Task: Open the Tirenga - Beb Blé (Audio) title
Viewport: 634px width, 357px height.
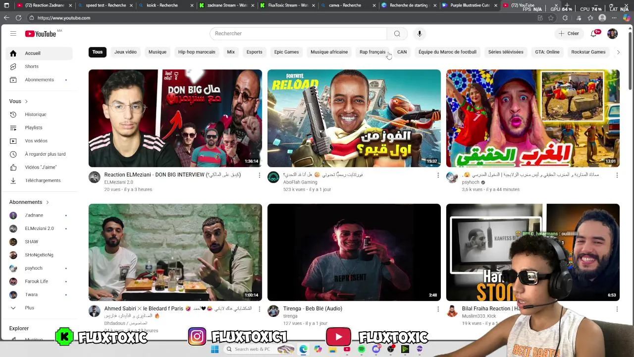Action: (313, 309)
